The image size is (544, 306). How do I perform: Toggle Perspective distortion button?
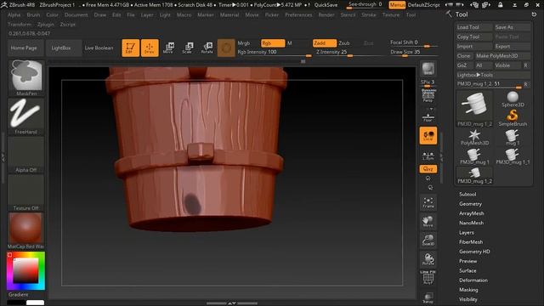(x=428, y=95)
